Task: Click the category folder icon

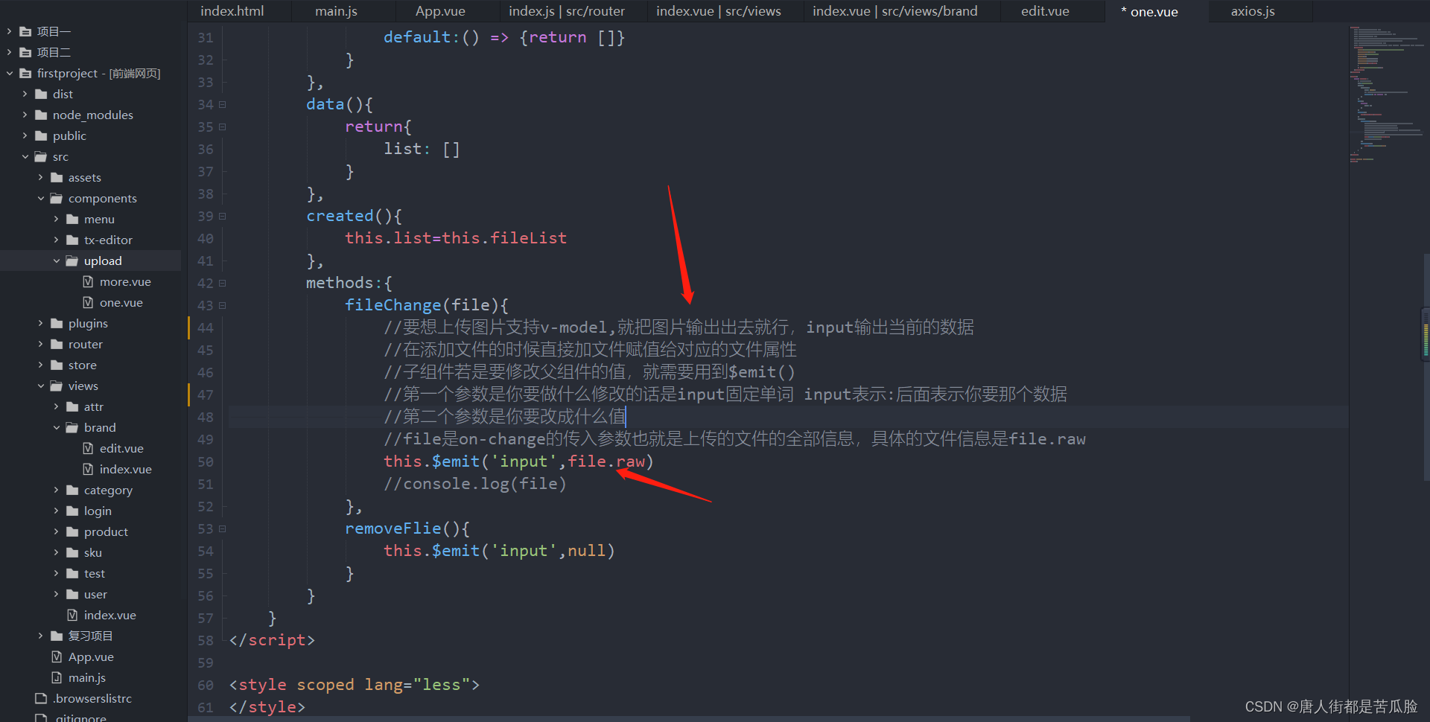Action: click(72, 490)
